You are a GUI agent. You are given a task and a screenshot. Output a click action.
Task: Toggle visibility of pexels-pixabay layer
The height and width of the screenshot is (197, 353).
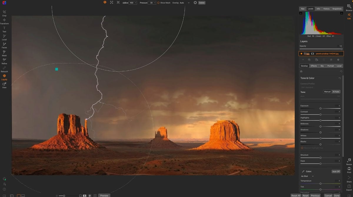click(302, 54)
